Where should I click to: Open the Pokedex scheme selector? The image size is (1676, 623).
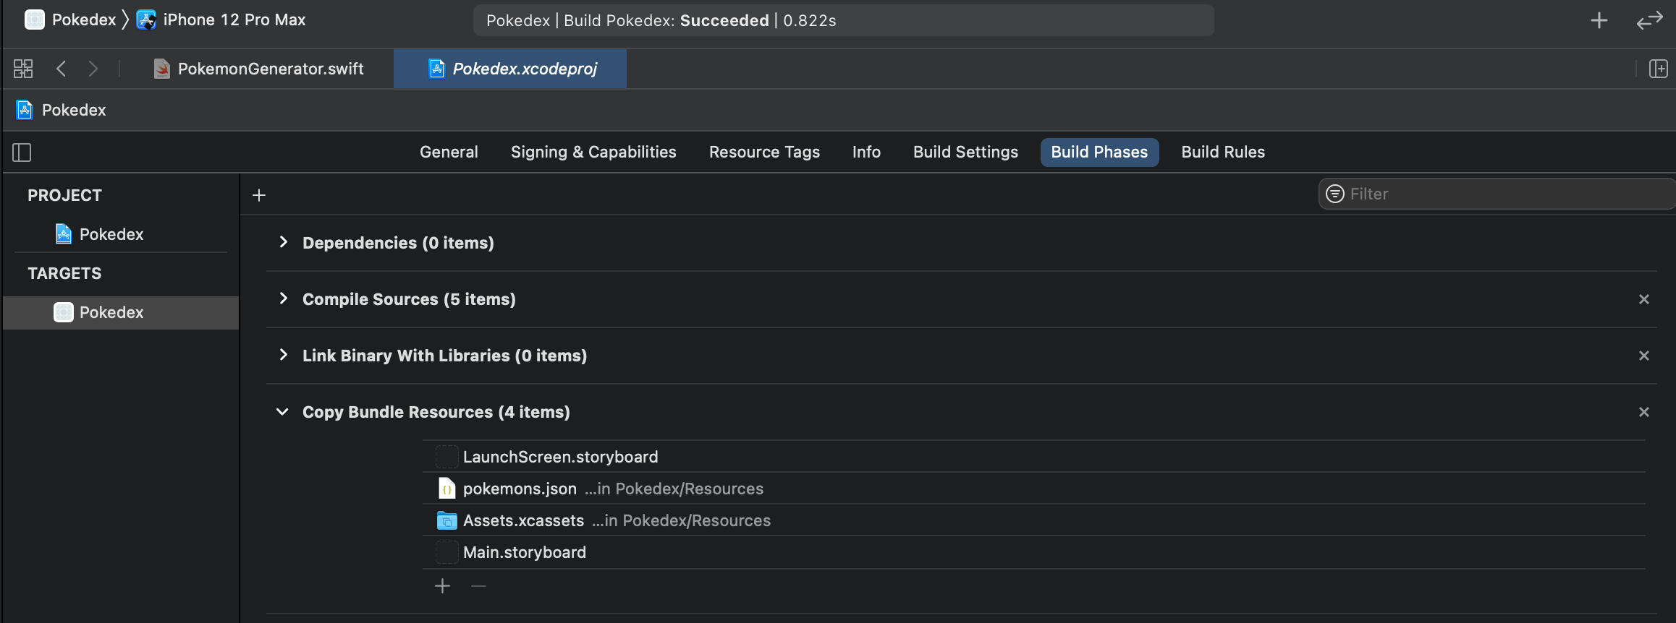[84, 20]
